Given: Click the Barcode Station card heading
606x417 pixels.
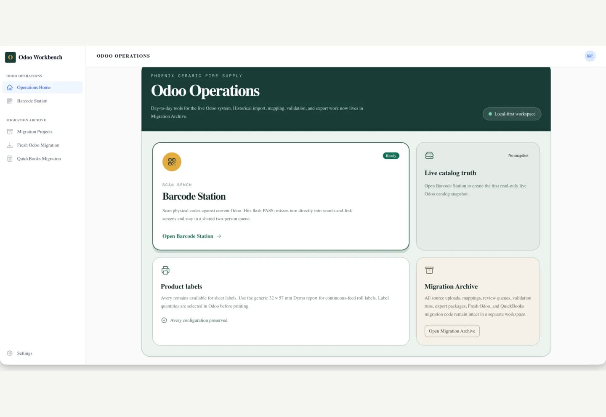Looking at the screenshot, I should click(x=194, y=197).
